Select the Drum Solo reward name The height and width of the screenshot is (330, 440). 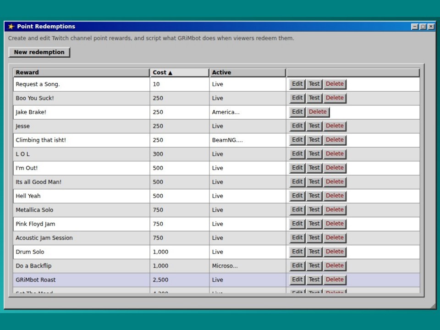[30, 252]
